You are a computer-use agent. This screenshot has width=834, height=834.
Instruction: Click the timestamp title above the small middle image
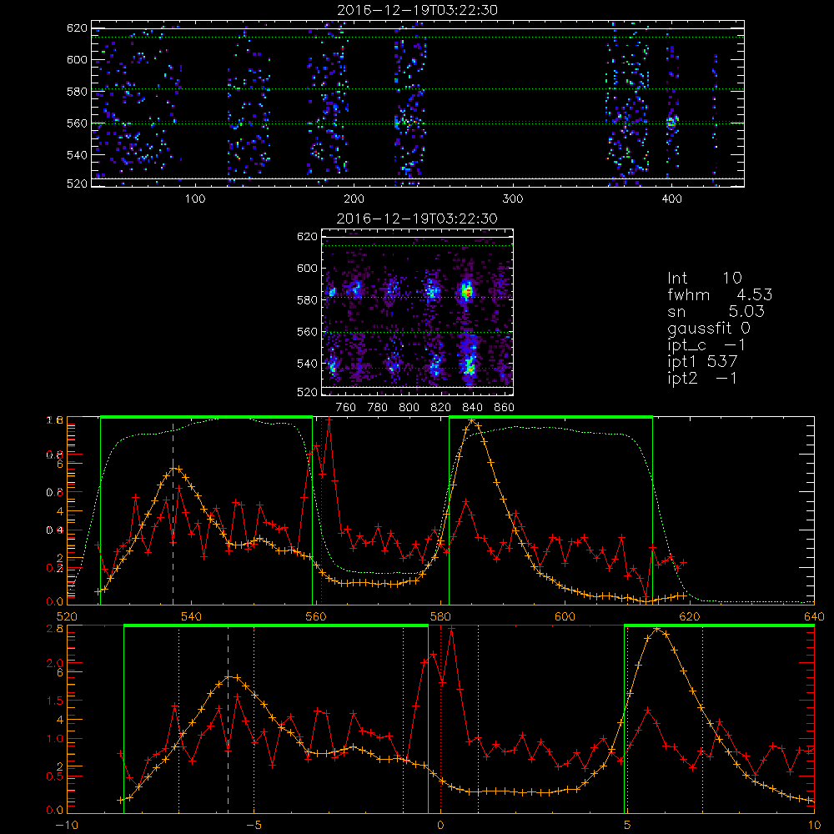pyautogui.click(x=417, y=219)
